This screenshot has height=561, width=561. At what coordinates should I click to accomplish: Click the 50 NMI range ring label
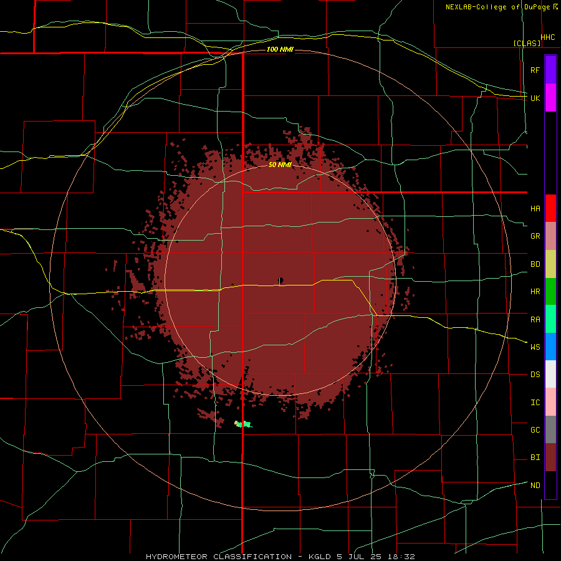pos(280,165)
